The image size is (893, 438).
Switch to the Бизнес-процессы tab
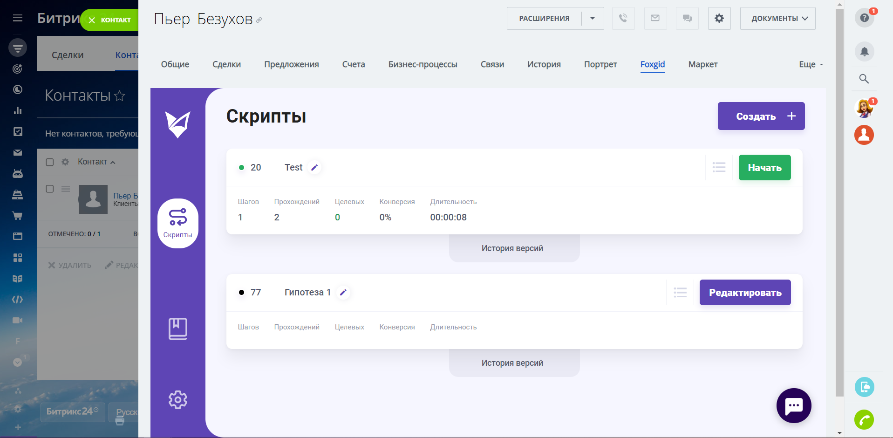[x=423, y=64]
